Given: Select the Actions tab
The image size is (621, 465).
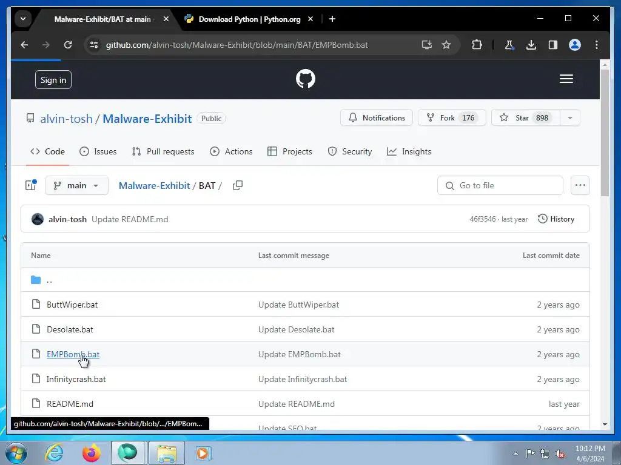Looking at the screenshot, I should point(231,151).
